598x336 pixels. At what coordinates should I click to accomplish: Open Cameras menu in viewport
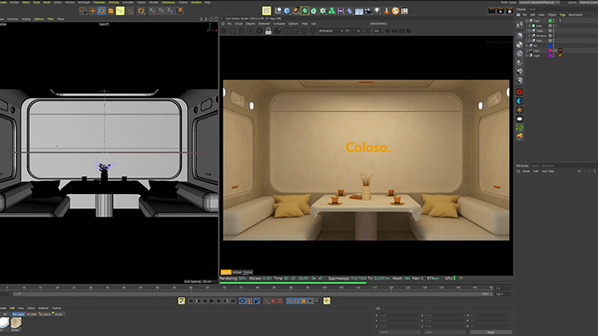click(x=12, y=18)
